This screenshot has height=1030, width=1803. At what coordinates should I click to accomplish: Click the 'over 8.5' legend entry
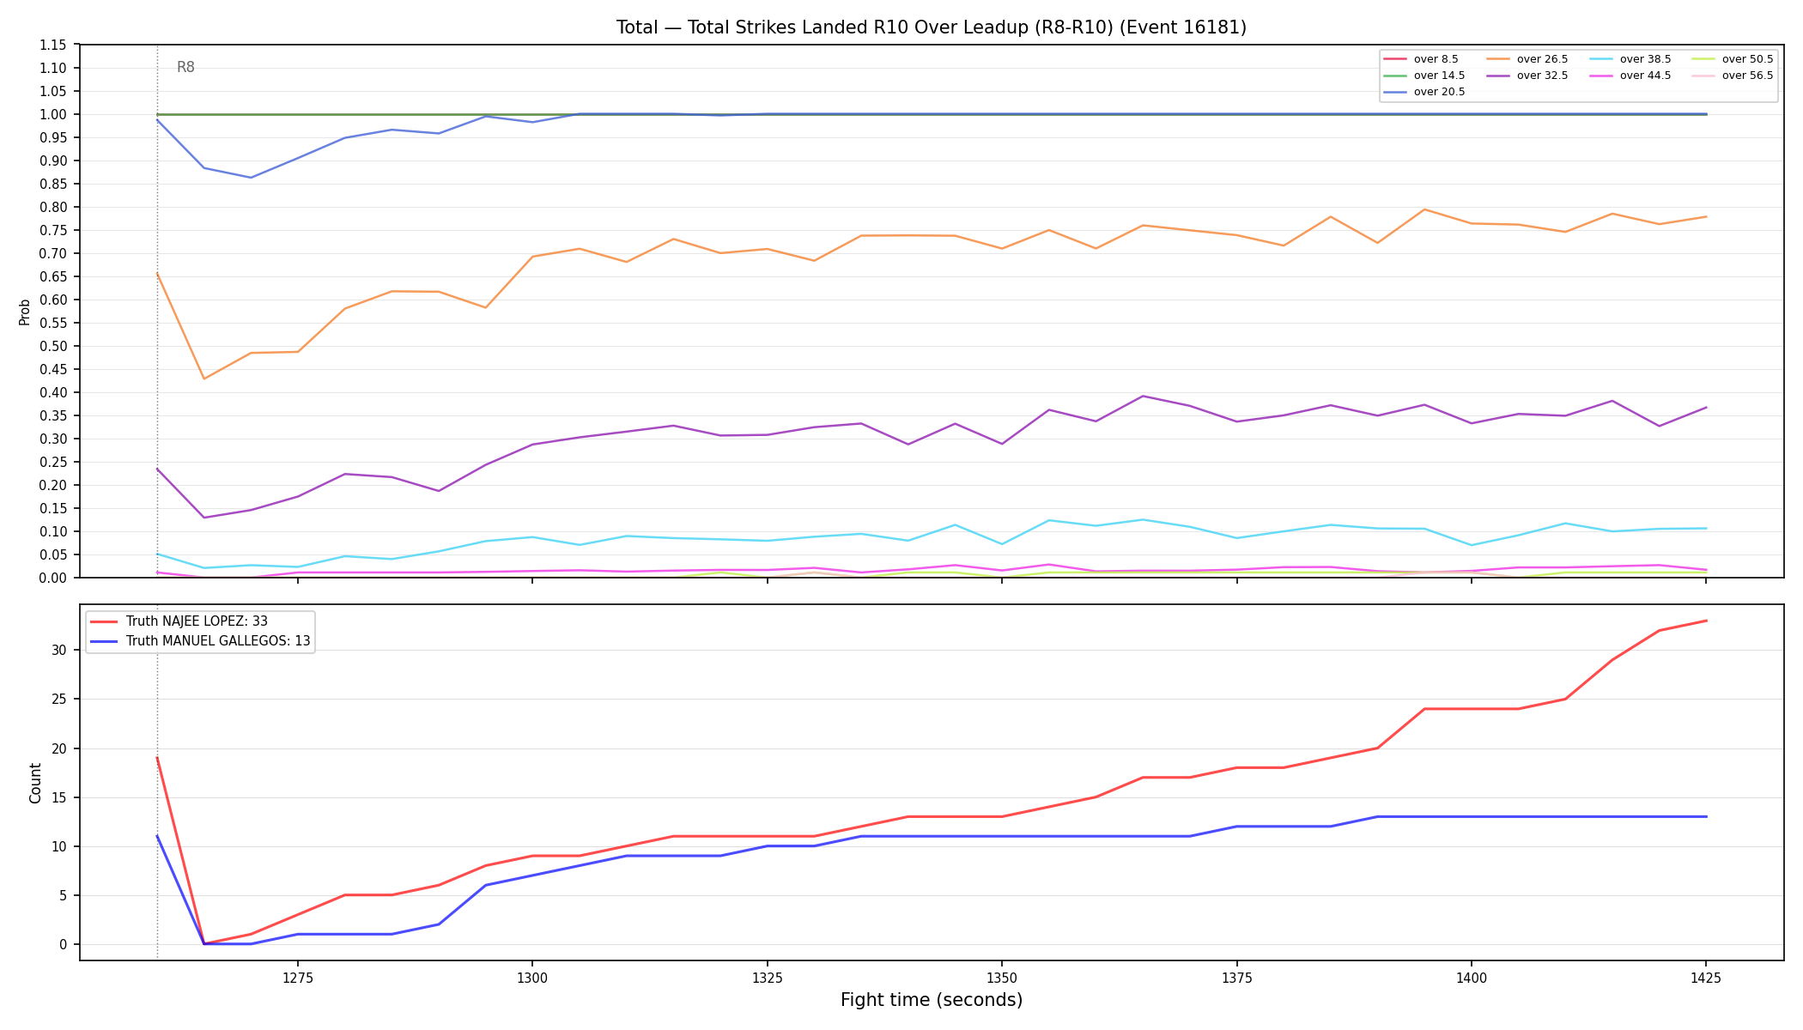1421,59
